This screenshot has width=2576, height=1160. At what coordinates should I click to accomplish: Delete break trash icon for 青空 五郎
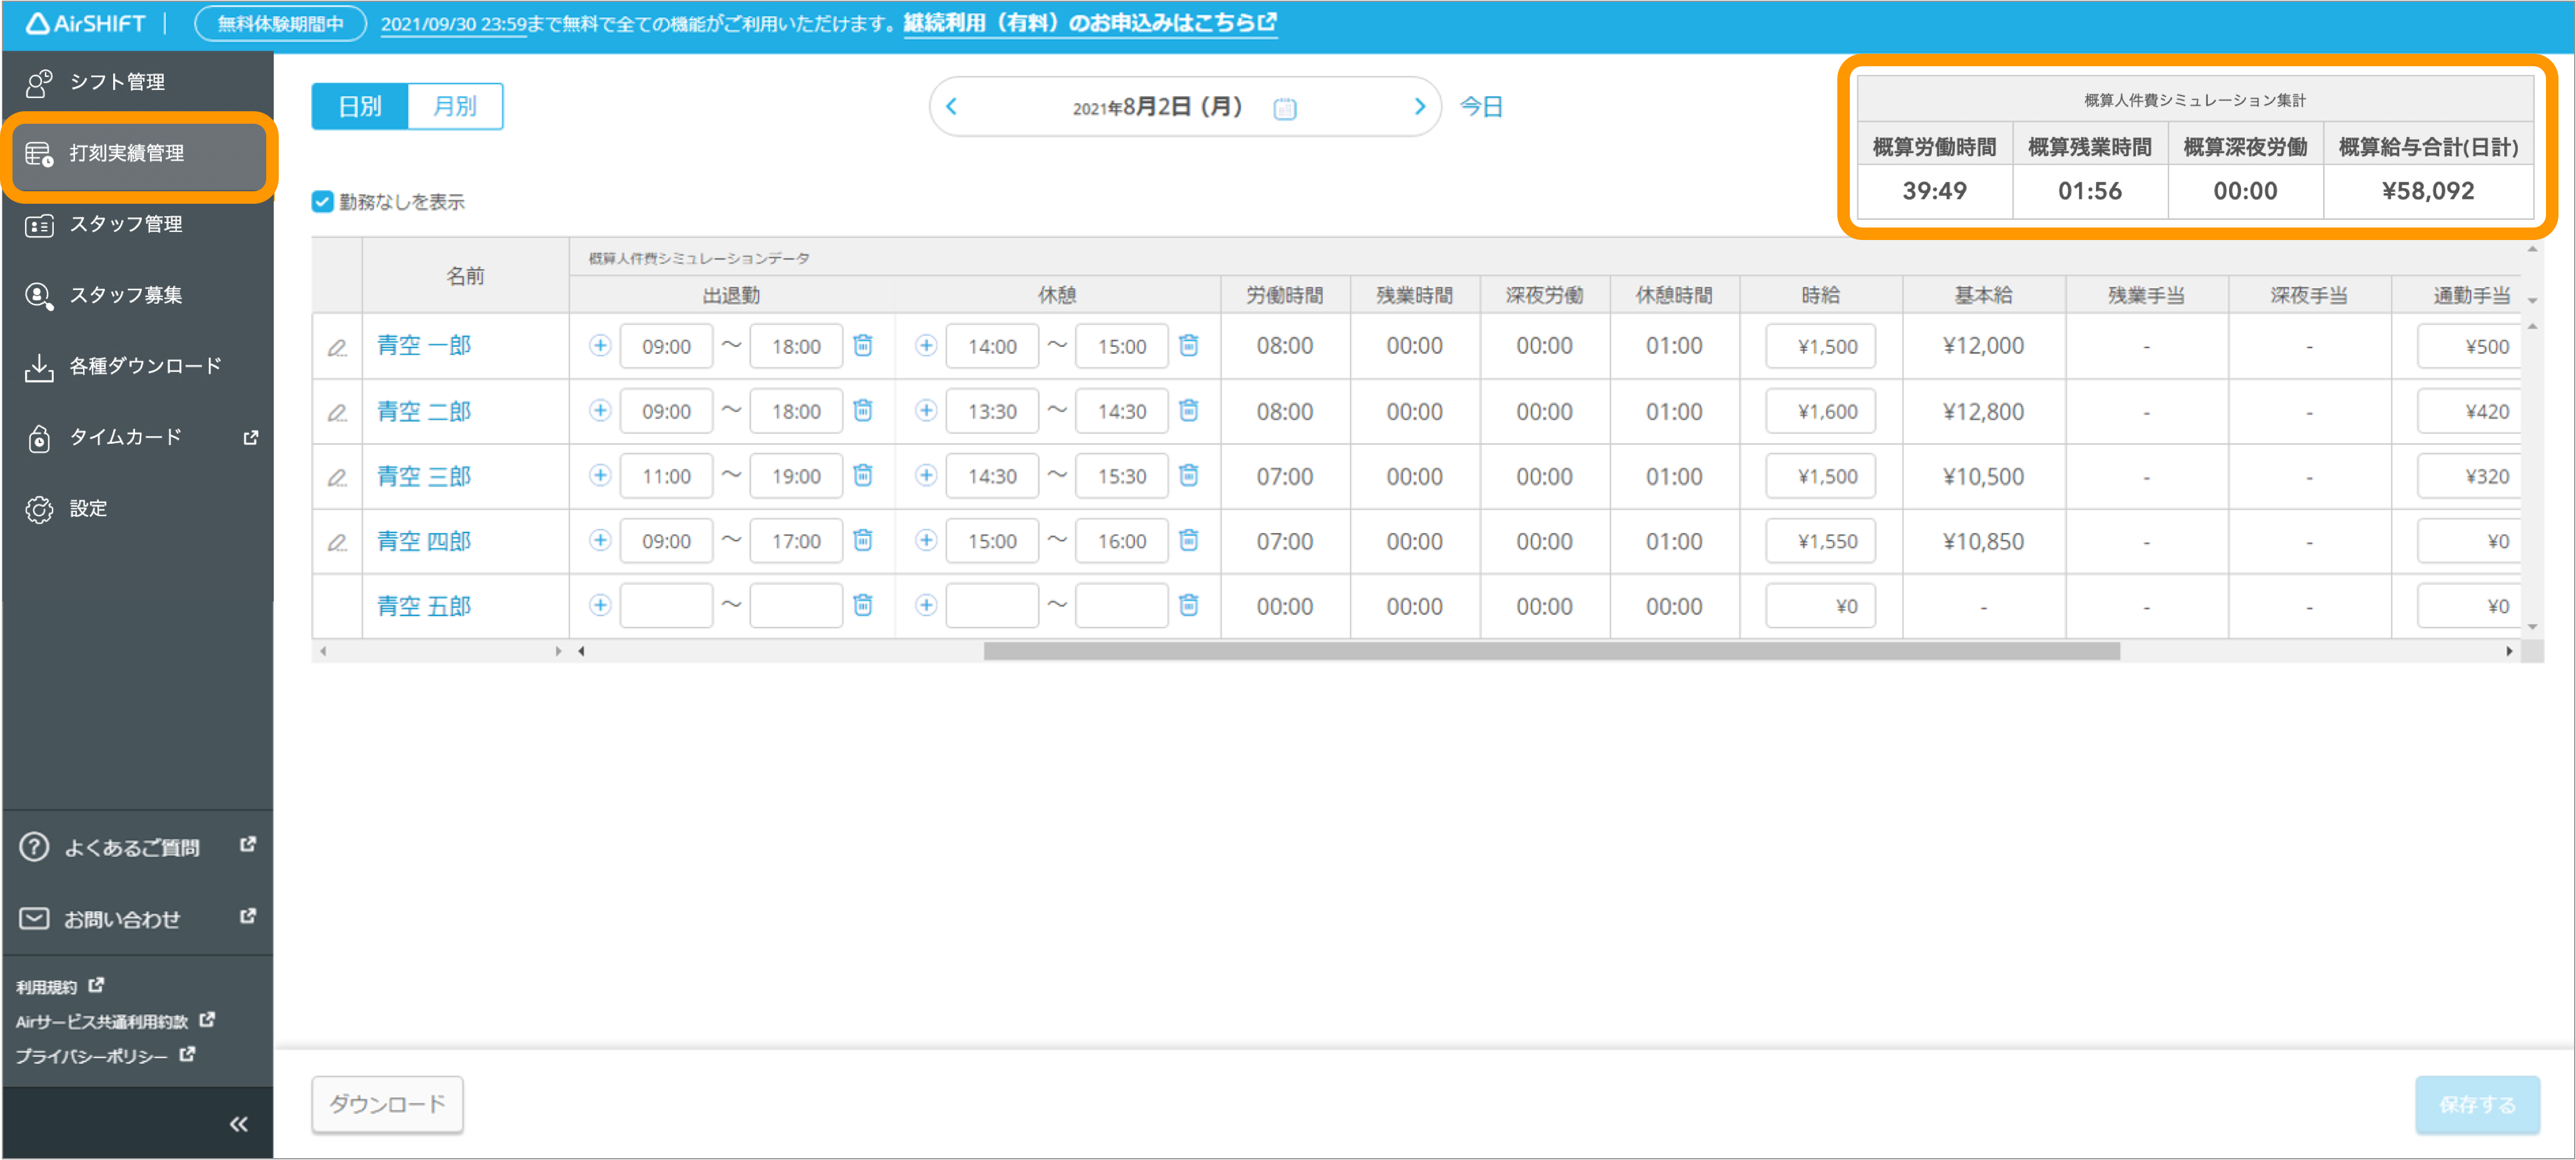click(1189, 606)
